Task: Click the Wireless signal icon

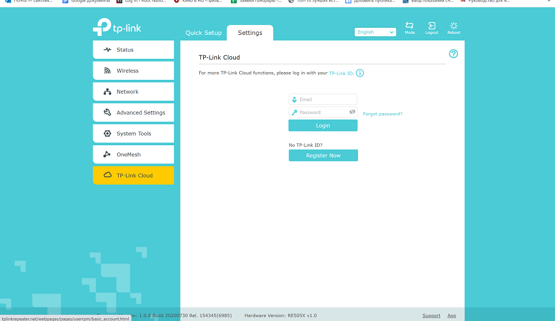Action: pyautogui.click(x=107, y=71)
